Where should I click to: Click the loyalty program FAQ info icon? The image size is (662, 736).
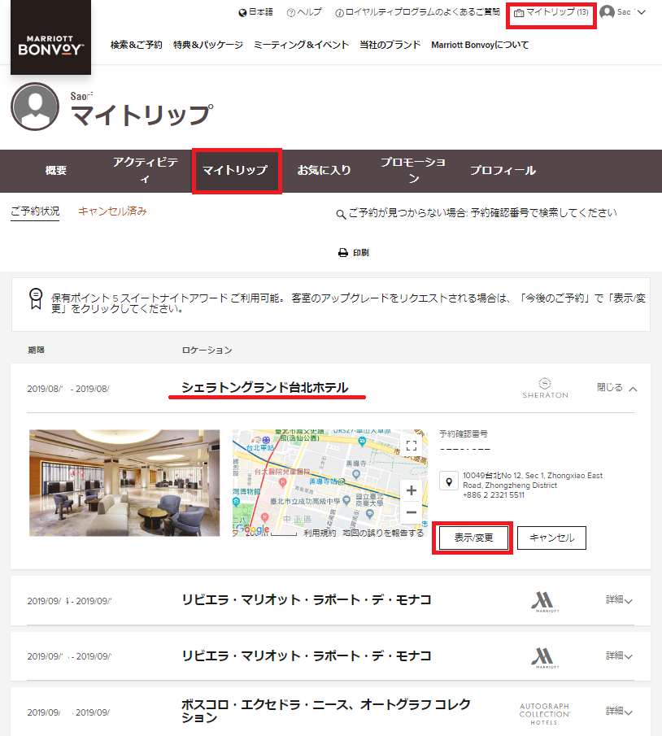click(x=339, y=13)
